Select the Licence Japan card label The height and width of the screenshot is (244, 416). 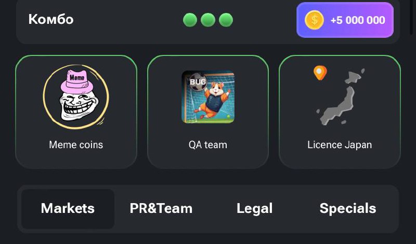click(340, 145)
